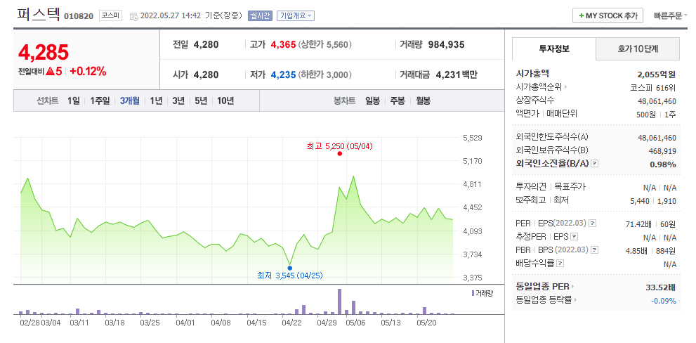The height and width of the screenshot is (343, 696).
Task: Click the 하한가 3,000 text
Action: [x=325, y=75]
